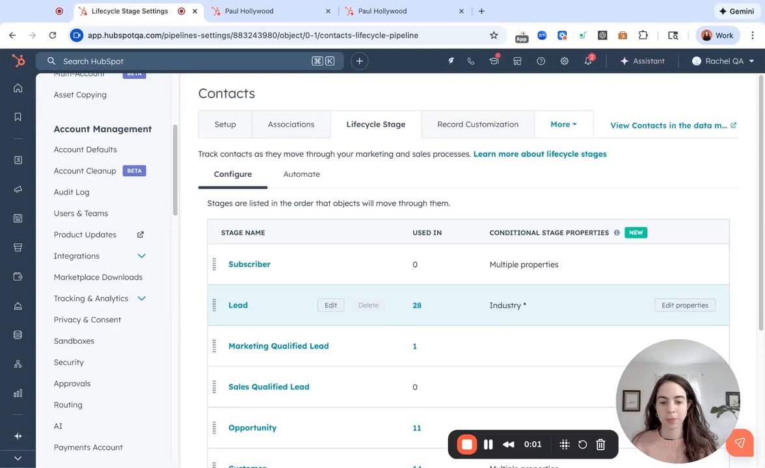This screenshot has height=468, width=765.
Task: Reload the browser page
Action: (53, 35)
